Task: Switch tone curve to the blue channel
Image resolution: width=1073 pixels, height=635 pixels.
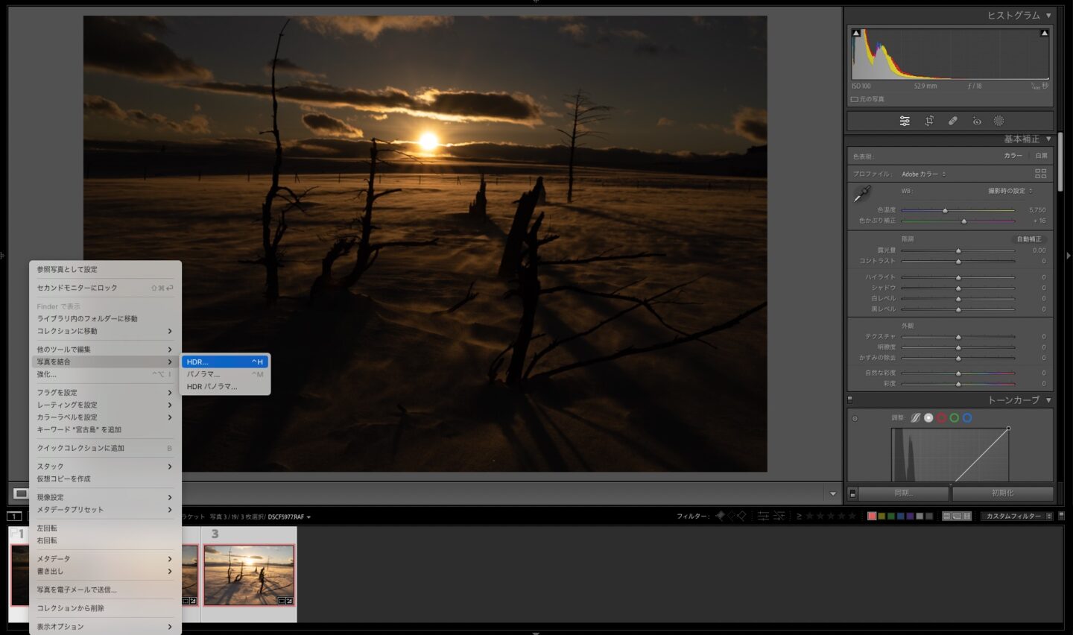Action: pyautogui.click(x=967, y=418)
